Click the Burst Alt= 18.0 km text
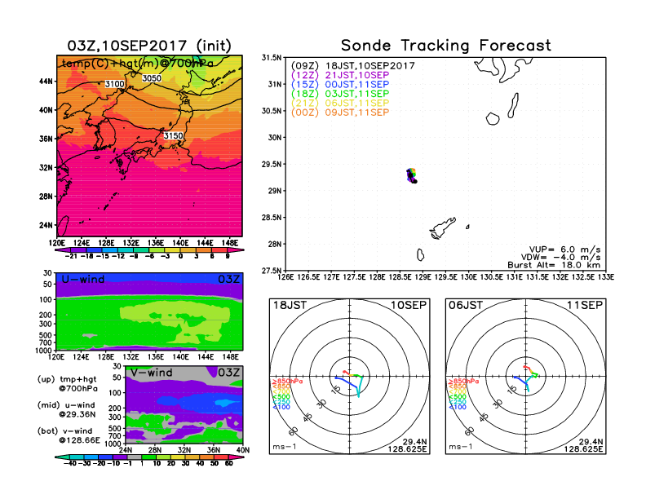The width and height of the screenshot is (646, 499). click(x=555, y=265)
